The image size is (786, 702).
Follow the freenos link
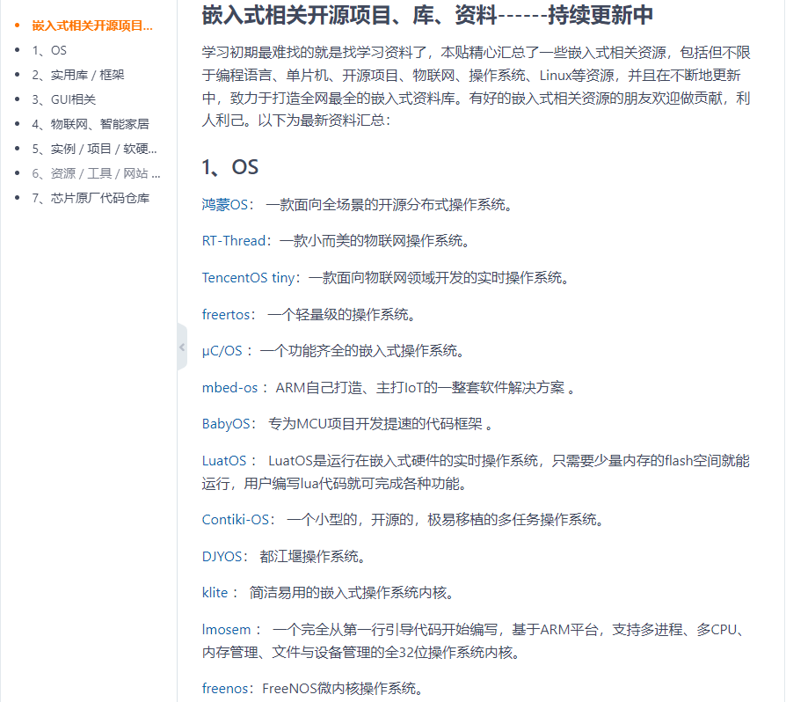[x=224, y=689]
